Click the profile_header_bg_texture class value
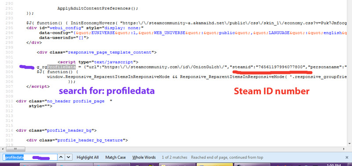Screen dimensions: 352x166 [91, 141]
